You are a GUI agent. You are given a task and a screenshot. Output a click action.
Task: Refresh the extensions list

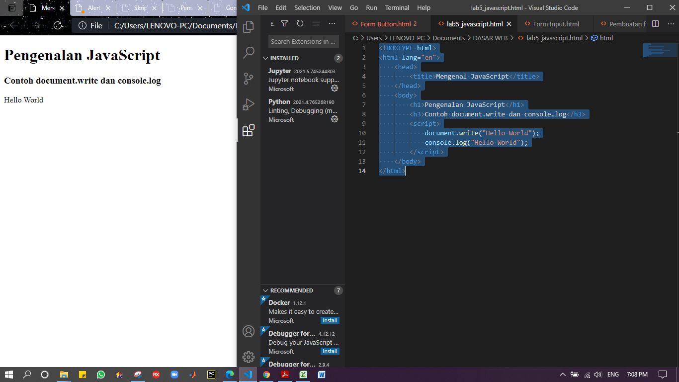[x=300, y=23]
